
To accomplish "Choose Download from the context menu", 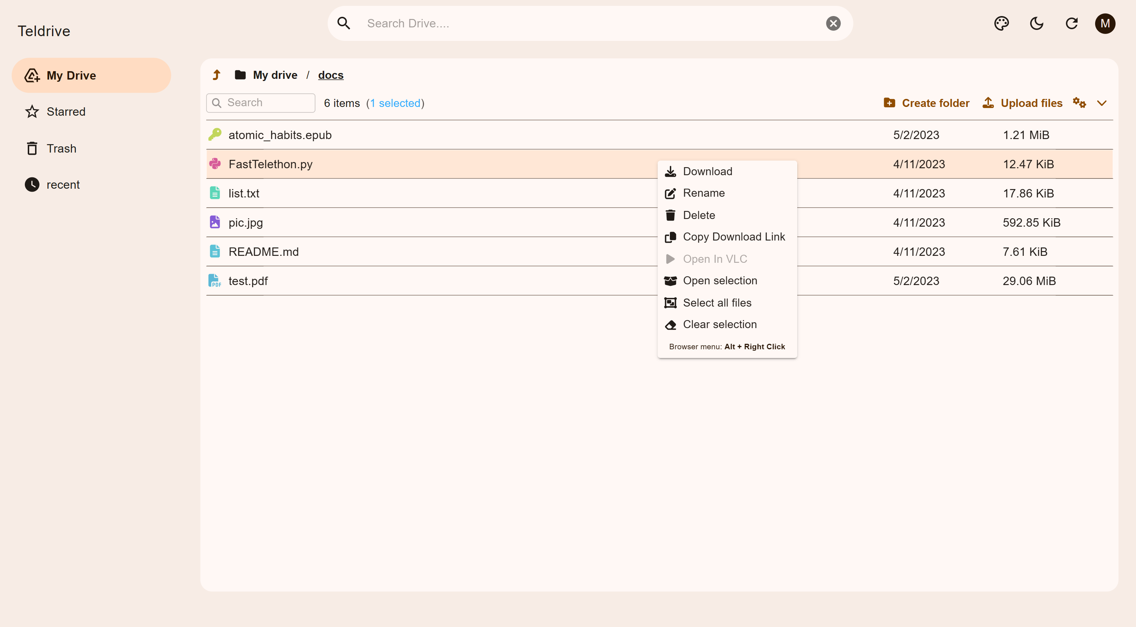I will [707, 172].
